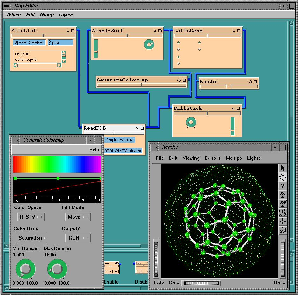Screen dimensions: 298x295
Task: Click the small circle toggle on GenerateColormap module
Action: point(179,80)
